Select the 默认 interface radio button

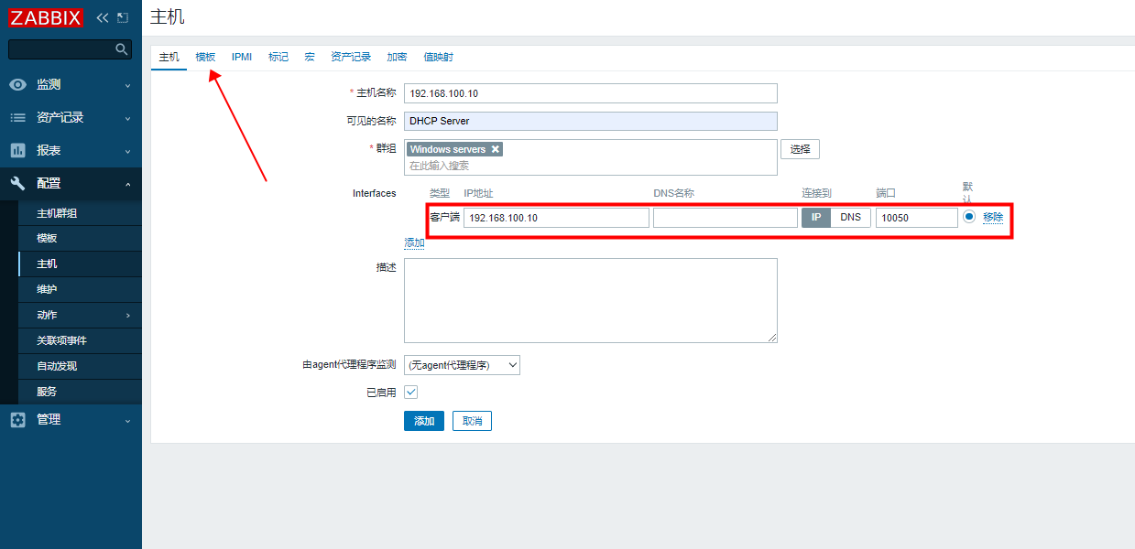pos(969,217)
